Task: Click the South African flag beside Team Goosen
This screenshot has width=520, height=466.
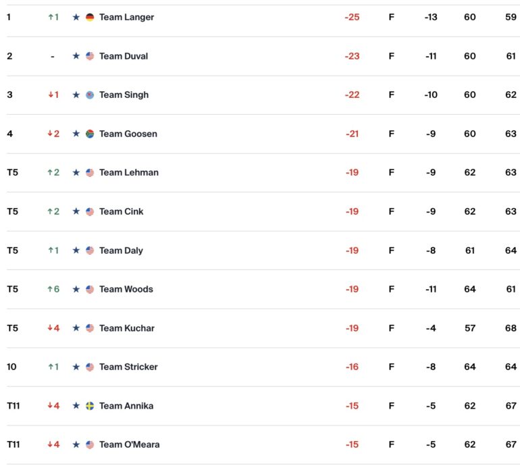Action: coord(90,134)
